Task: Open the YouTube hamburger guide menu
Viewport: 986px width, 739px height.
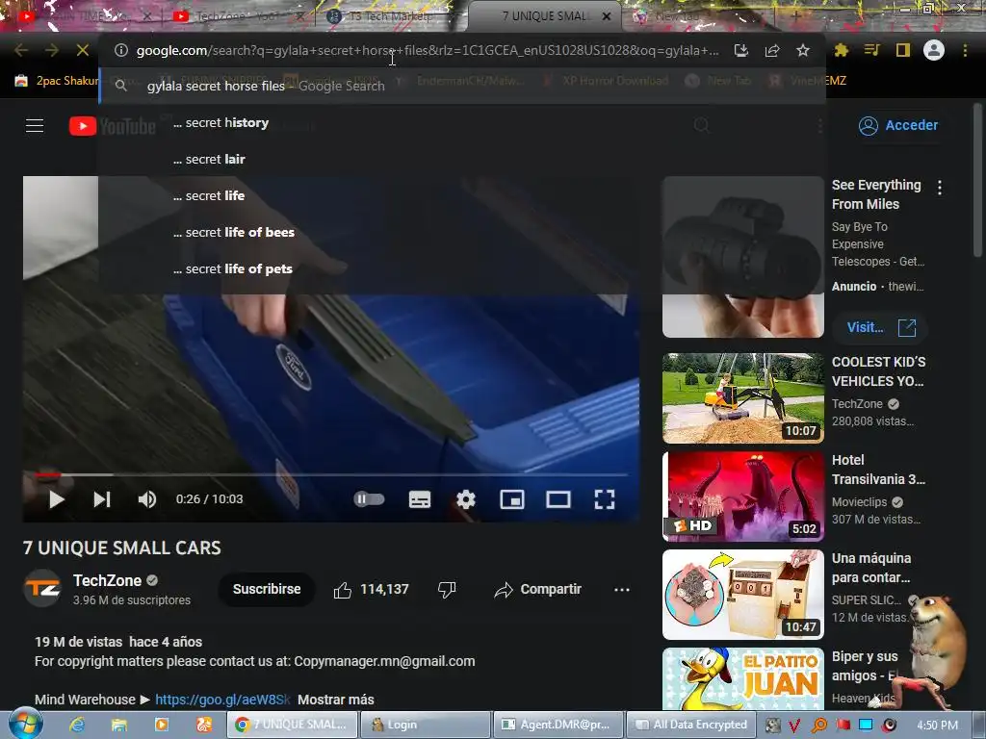Action: 35,126
